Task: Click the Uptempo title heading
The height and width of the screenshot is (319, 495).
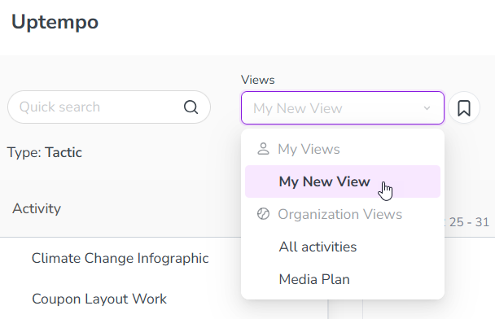Action: click(x=55, y=22)
